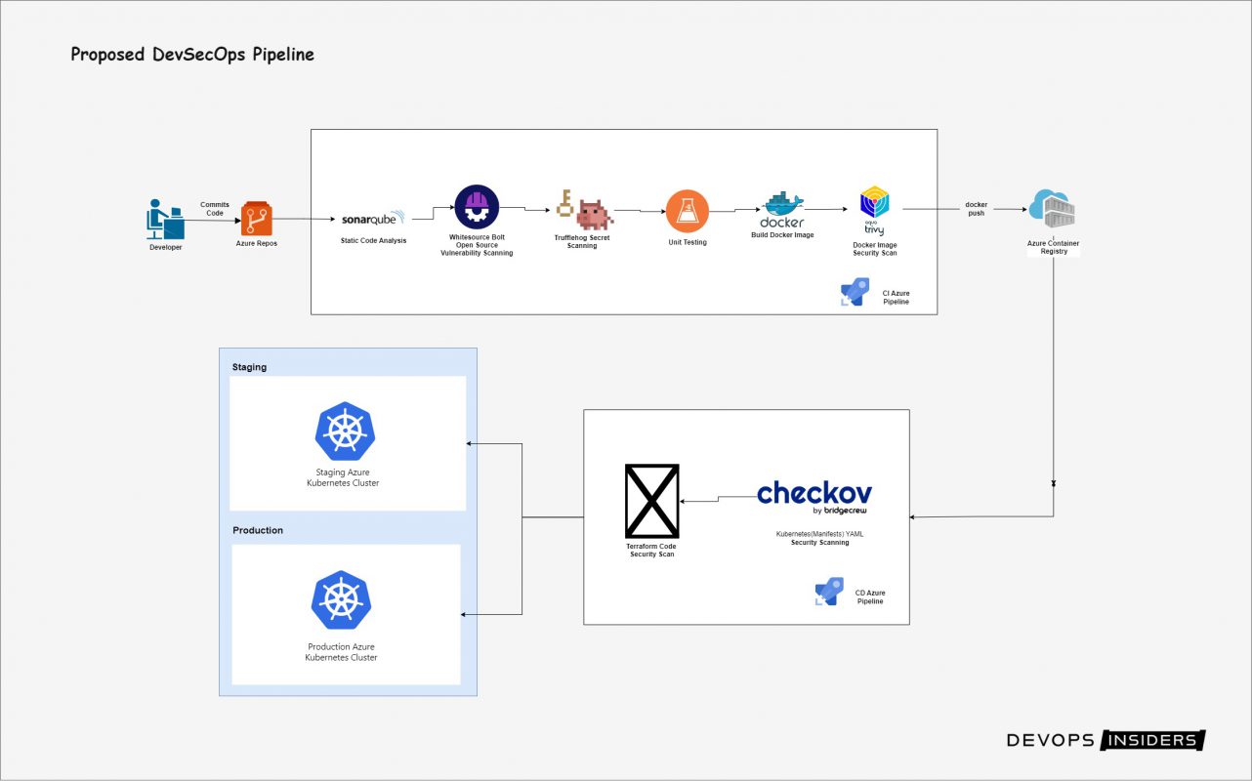Select the Checkov by Bridgecrew logo

[x=814, y=496]
